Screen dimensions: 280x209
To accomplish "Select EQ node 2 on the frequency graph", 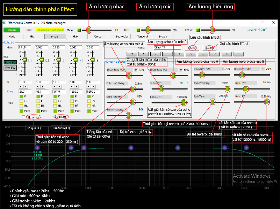I will (x=84, y=148).
